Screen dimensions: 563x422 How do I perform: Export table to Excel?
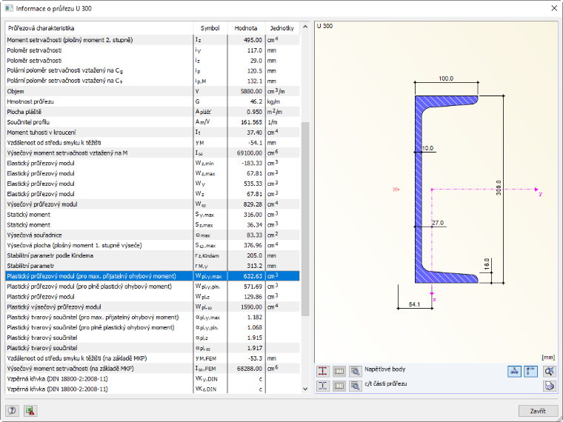coord(30,410)
